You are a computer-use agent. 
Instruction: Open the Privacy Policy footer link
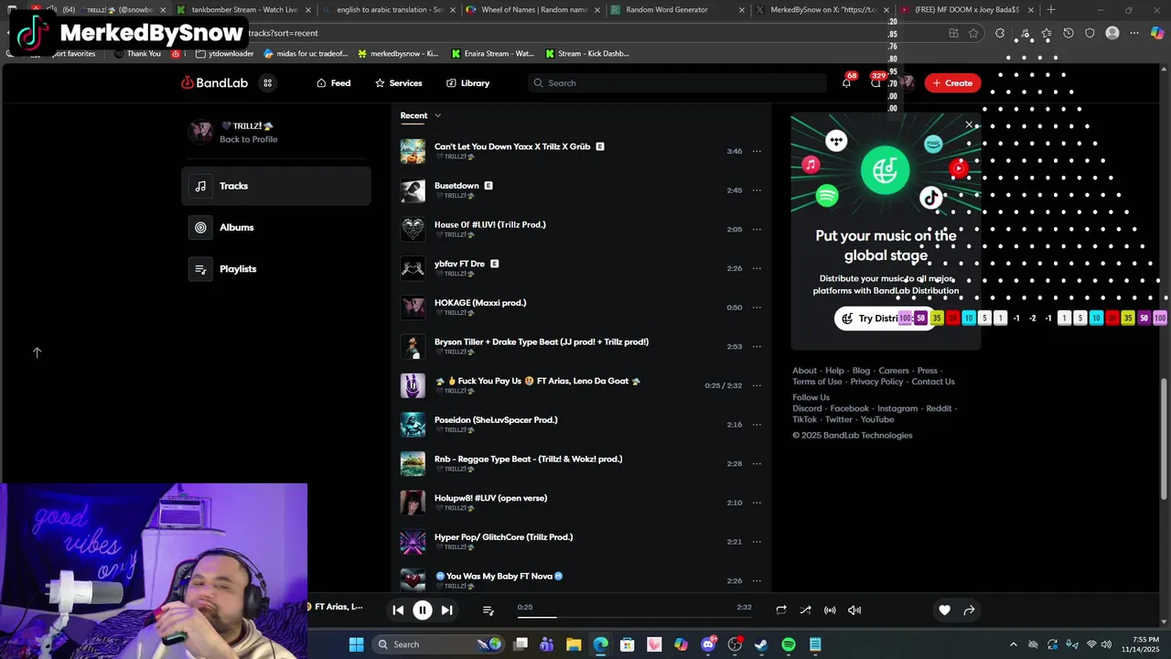click(x=876, y=382)
